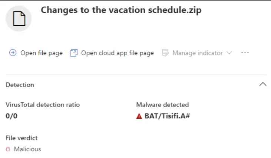Select the file name title text

click(122, 10)
